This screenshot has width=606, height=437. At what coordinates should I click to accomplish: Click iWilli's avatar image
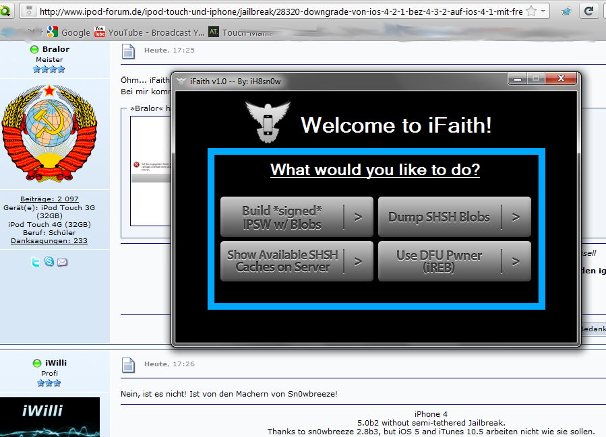(x=50, y=417)
